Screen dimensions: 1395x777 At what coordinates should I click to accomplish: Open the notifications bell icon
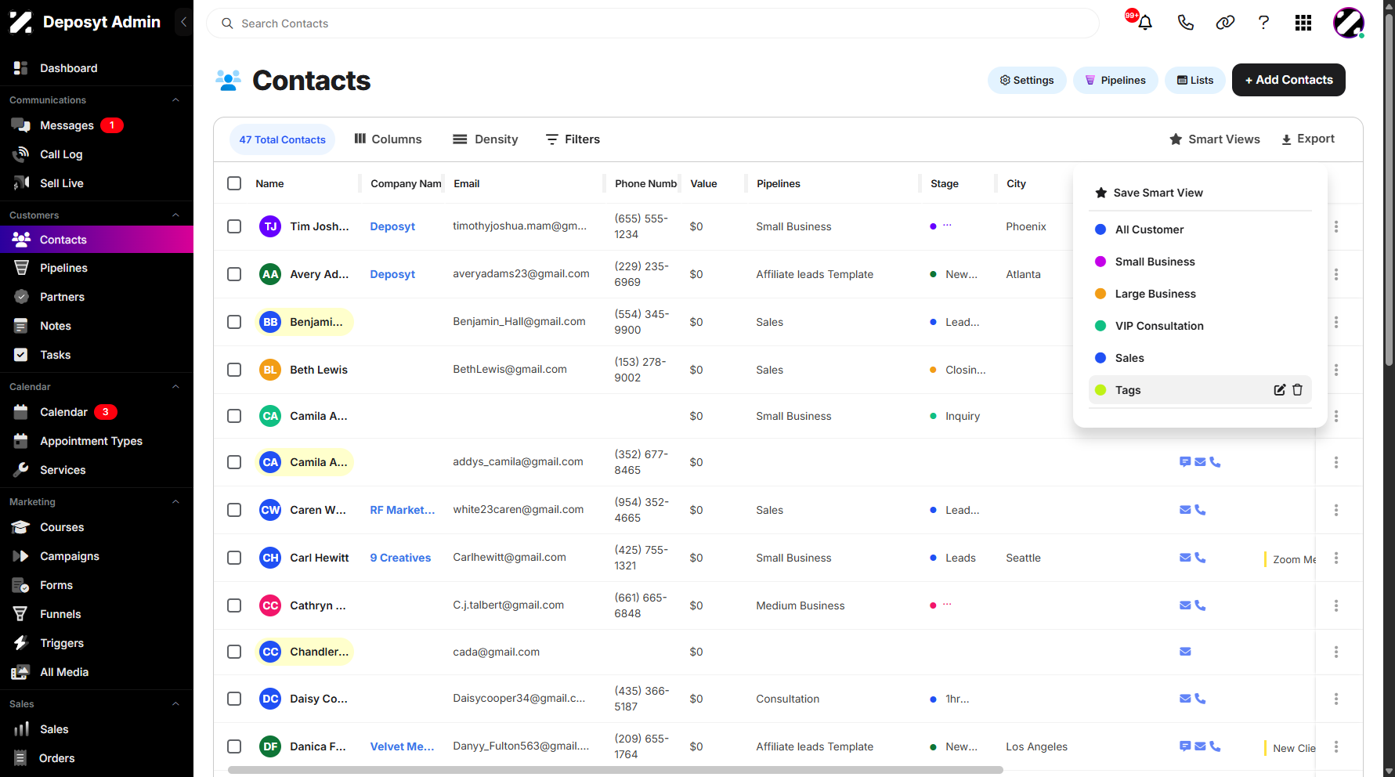(1144, 23)
